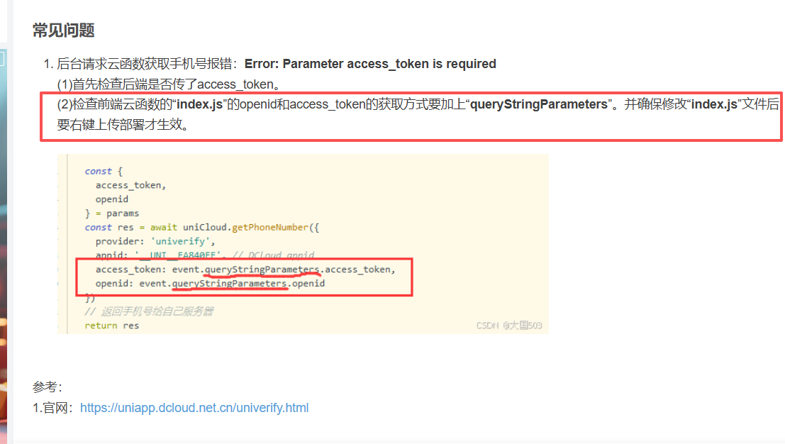Click the 参考 label
Screen dimensions: 785x444
(x=47, y=387)
